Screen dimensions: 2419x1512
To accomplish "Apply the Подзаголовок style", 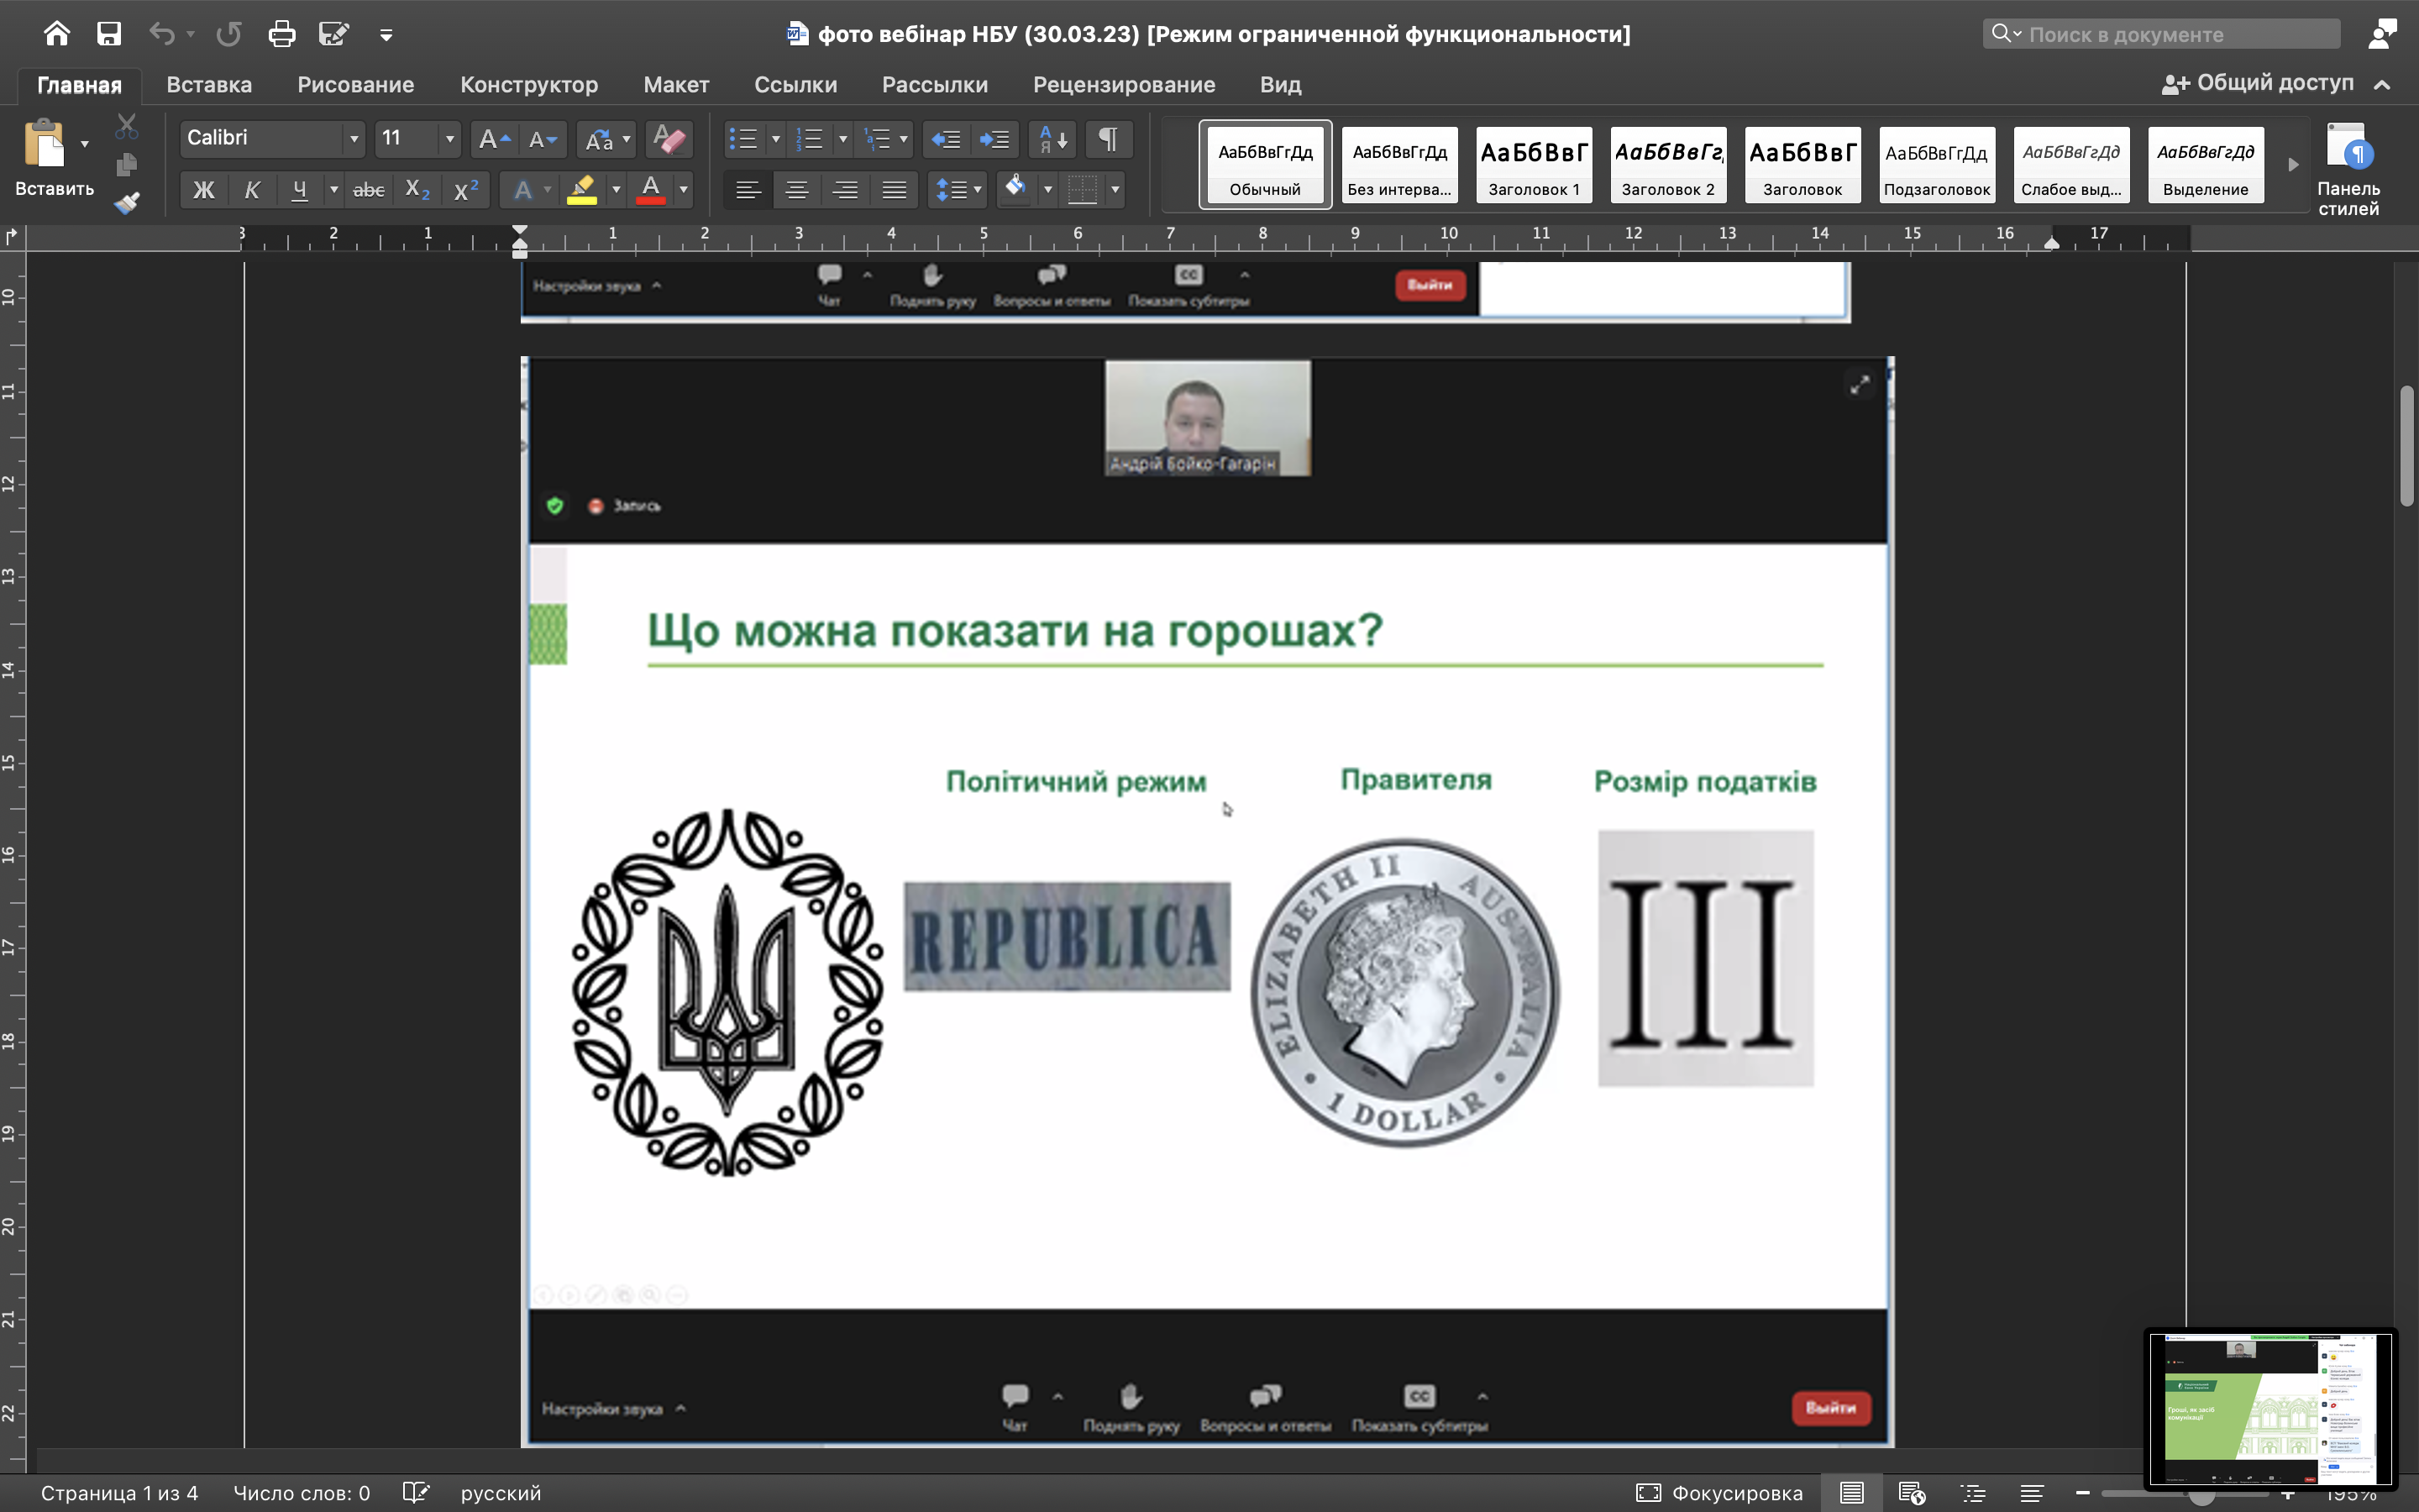I will coord(1936,165).
